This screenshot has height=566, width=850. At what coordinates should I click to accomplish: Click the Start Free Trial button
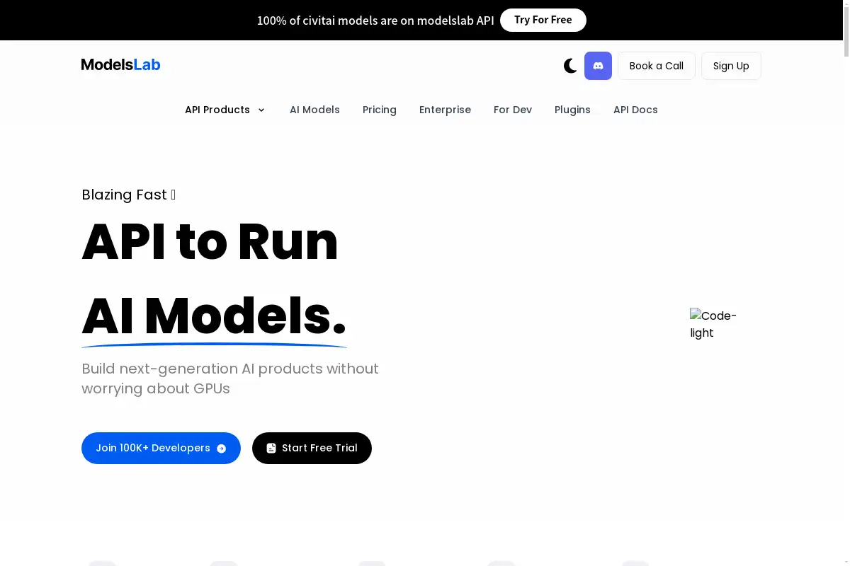click(312, 448)
